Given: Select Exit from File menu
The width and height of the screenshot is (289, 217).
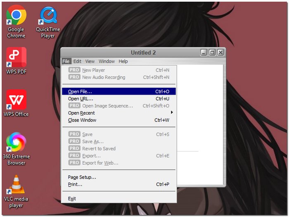Looking at the screenshot, I should click(119, 198).
